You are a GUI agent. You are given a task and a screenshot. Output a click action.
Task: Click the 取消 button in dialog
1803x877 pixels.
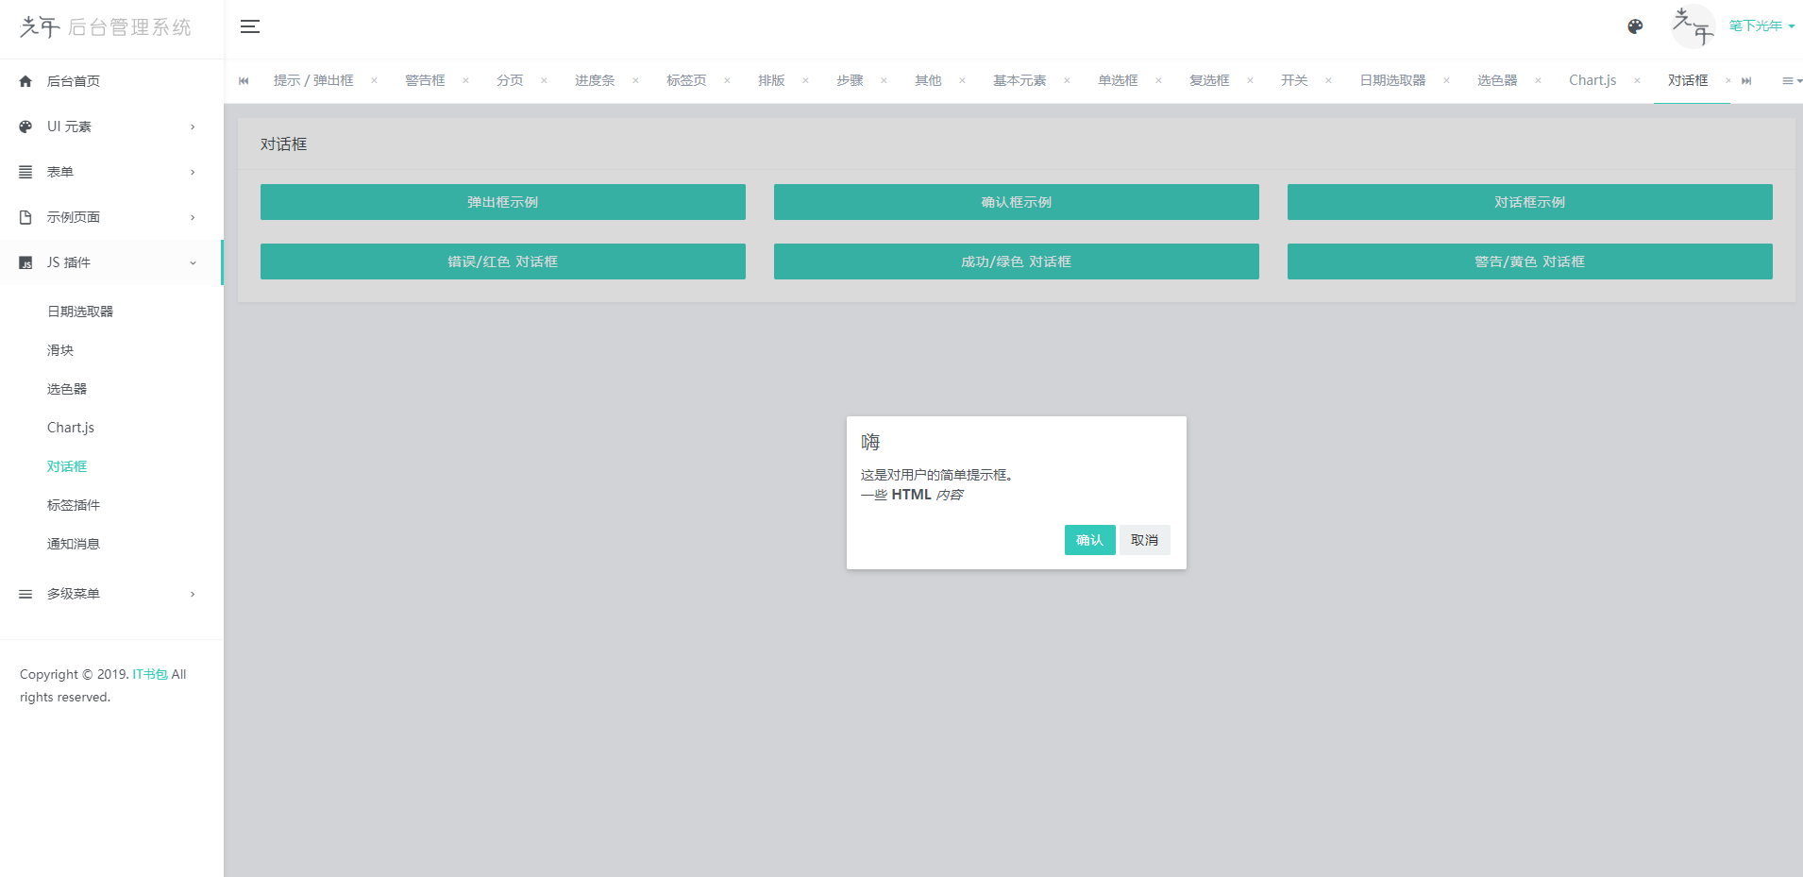1145,540
